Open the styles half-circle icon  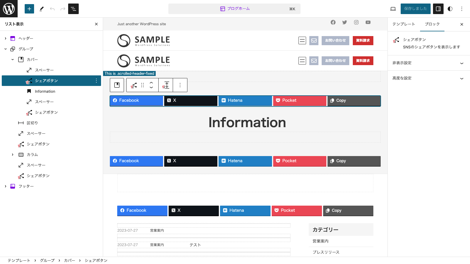click(450, 9)
